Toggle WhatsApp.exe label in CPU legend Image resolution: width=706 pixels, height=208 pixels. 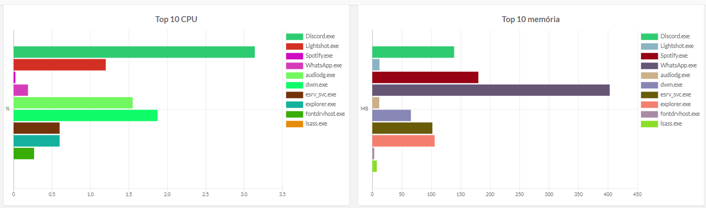tap(324, 65)
